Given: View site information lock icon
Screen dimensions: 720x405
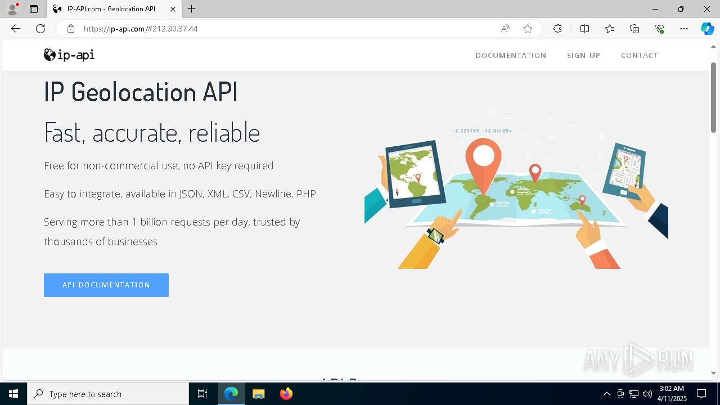Looking at the screenshot, I should point(71,29).
